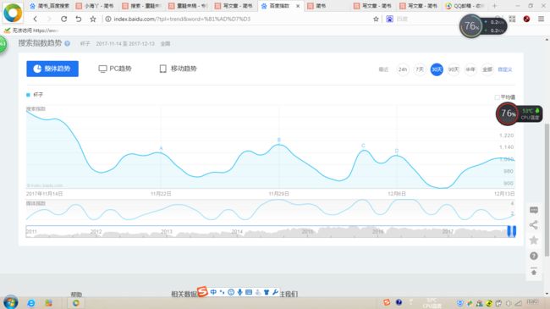Click the QR-code grid icon in toolbar
Image resolution: width=550 pixels, height=309 pixels.
[512, 19]
